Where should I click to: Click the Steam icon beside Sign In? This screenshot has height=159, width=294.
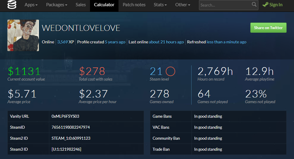coord(265,4)
